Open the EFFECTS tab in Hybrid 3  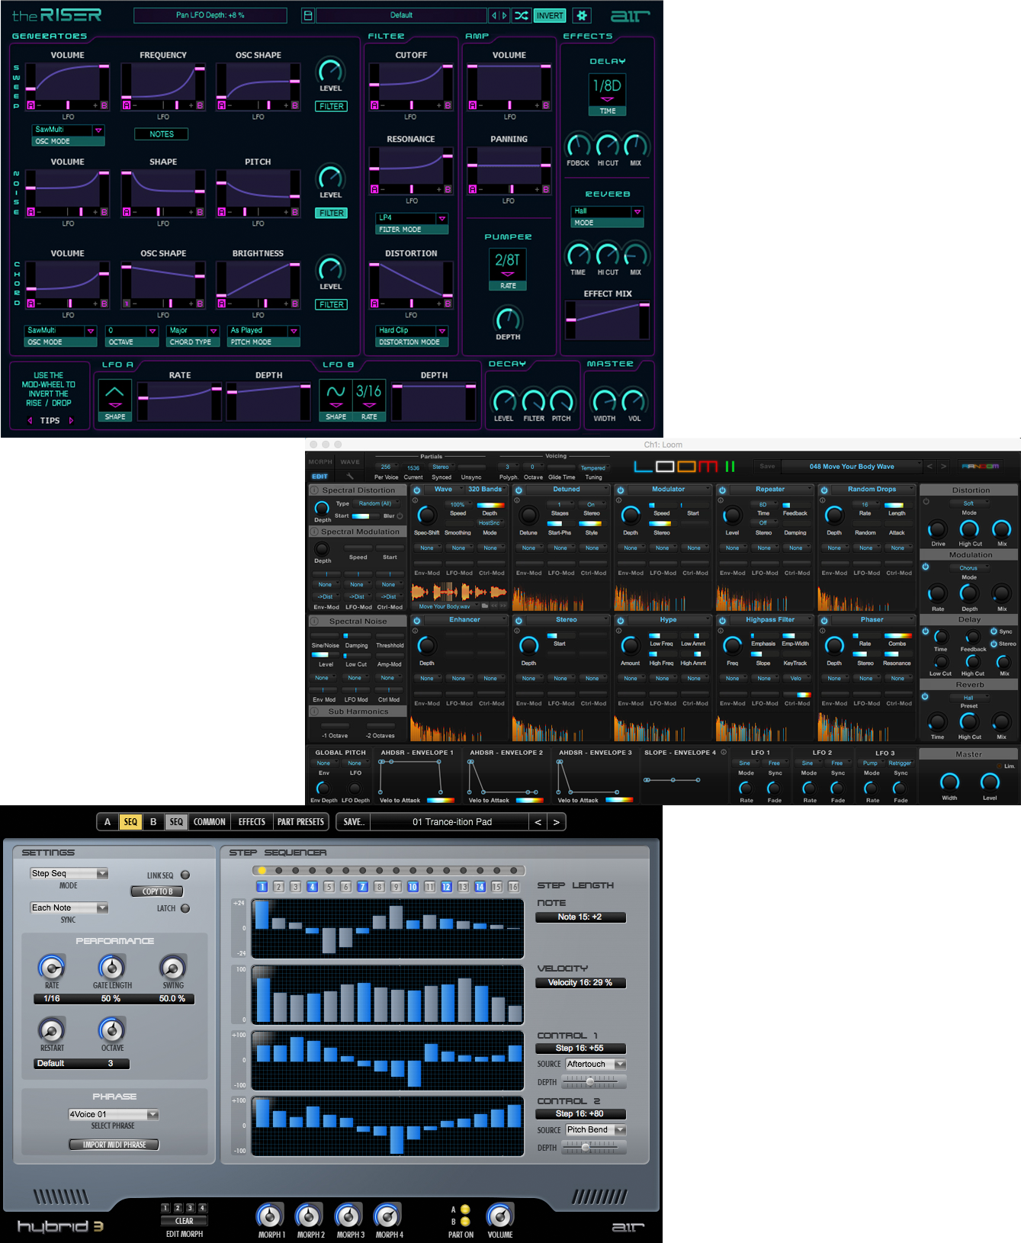click(252, 821)
